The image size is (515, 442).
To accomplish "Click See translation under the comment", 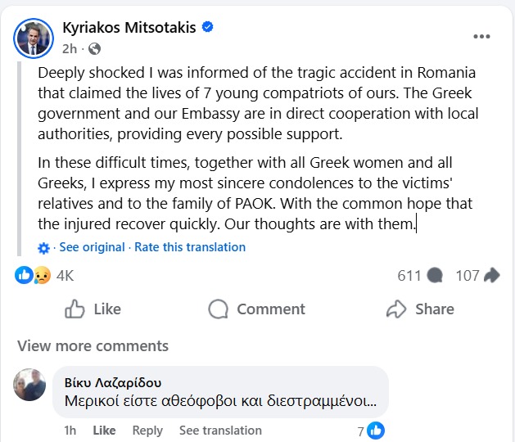I will [220, 431].
